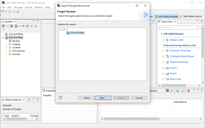The width and height of the screenshot is (205, 128).
Task: Open the Administration console icon in Systems toolbar
Action: tap(11, 26)
